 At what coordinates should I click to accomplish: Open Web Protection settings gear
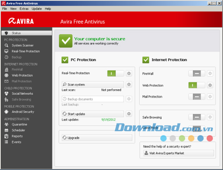(x=210, y=85)
